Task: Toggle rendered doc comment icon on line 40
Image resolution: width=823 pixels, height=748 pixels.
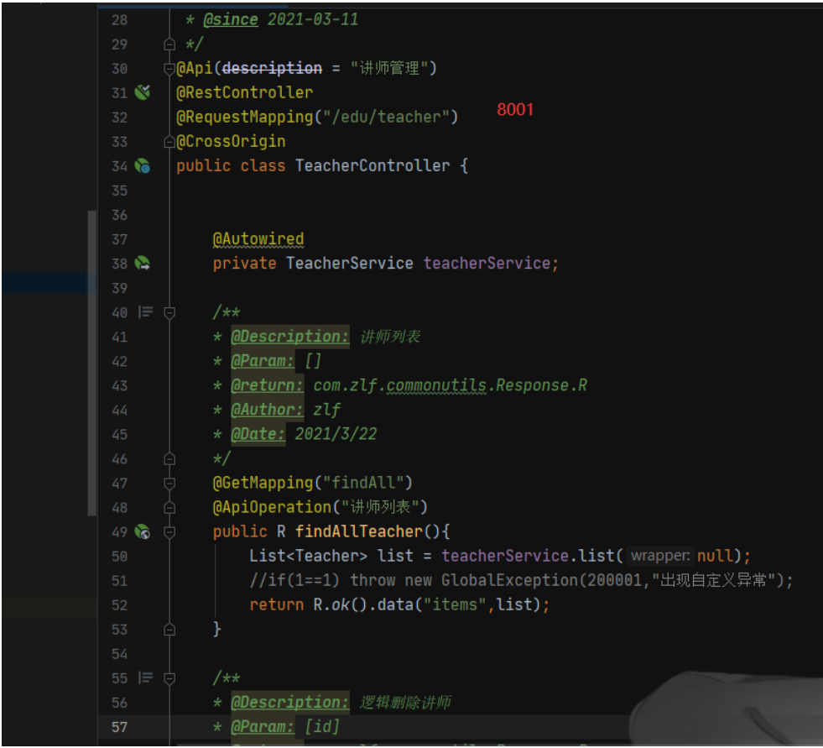Action: [x=145, y=312]
